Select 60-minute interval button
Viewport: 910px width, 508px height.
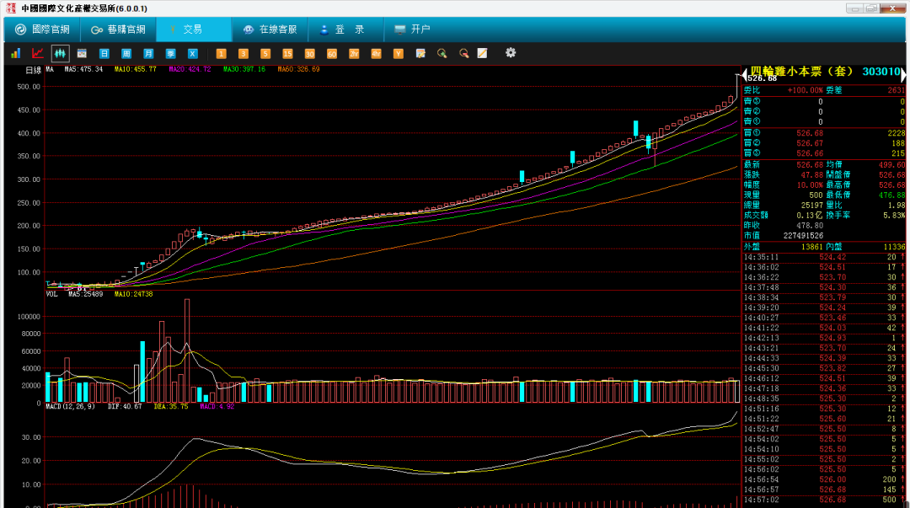pyautogui.click(x=331, y=53)
